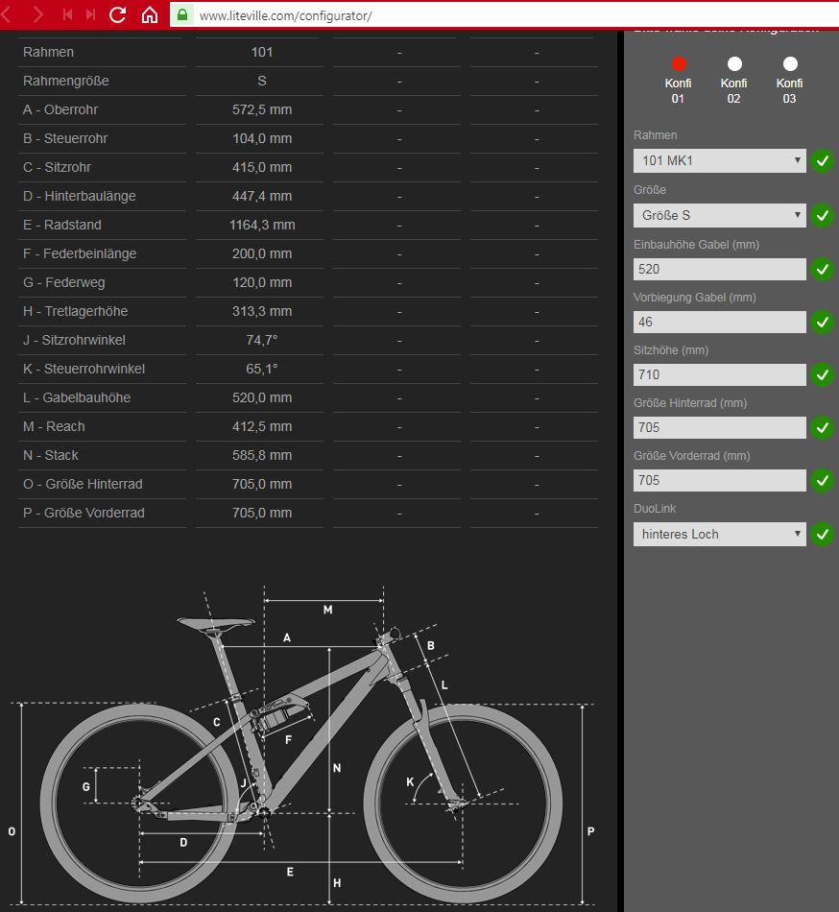
Task: Click the bike geometry diagram image
Action: 302,749
